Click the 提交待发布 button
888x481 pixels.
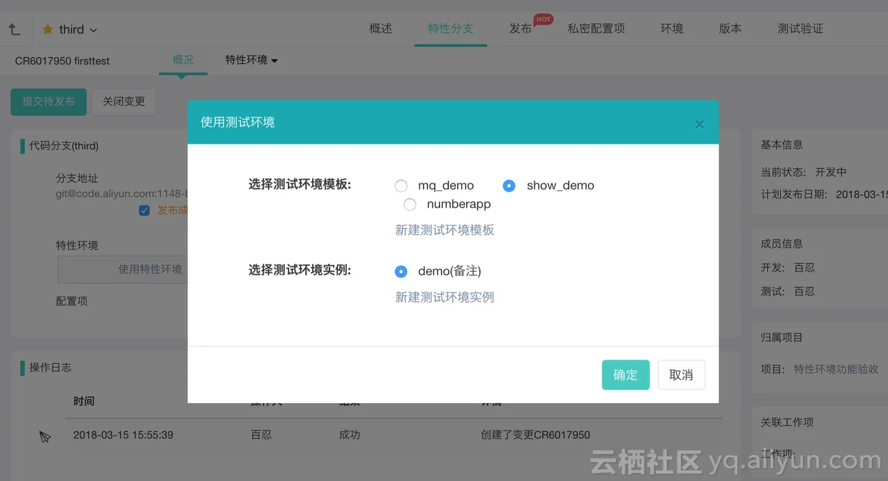pyautogui.click(x=49, y=101)
